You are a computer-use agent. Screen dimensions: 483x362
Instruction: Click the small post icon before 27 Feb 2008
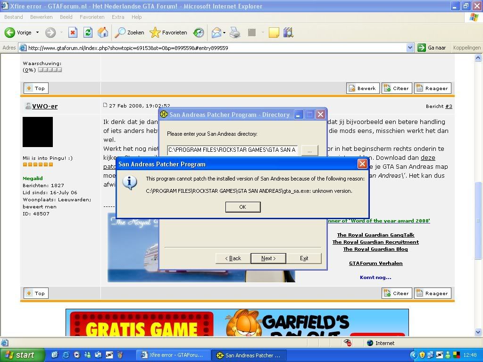pos(105,105)
